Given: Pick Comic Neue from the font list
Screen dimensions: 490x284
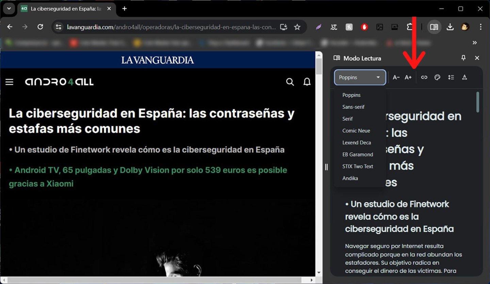Looking at the screenshot, I should click(360, 131).
